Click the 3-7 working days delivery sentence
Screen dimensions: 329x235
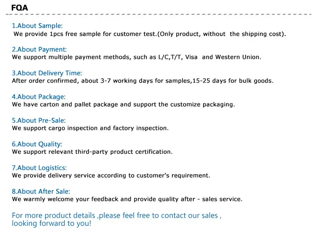pyautogui.click(x=143, y=81)
